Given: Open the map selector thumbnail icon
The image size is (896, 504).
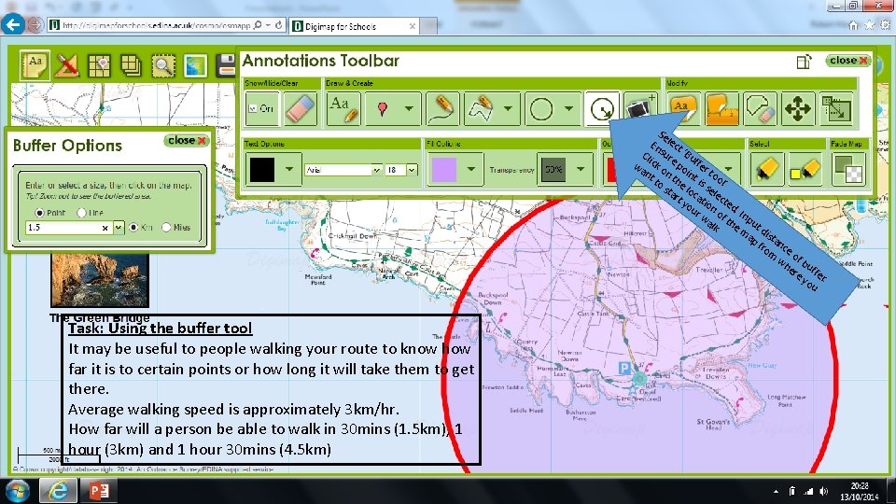Looking at the screenshot, I should coord(195,66).
